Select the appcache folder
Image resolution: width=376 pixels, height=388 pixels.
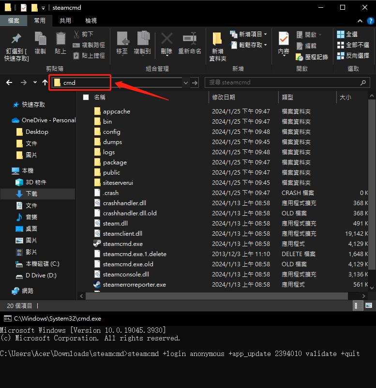112,112
